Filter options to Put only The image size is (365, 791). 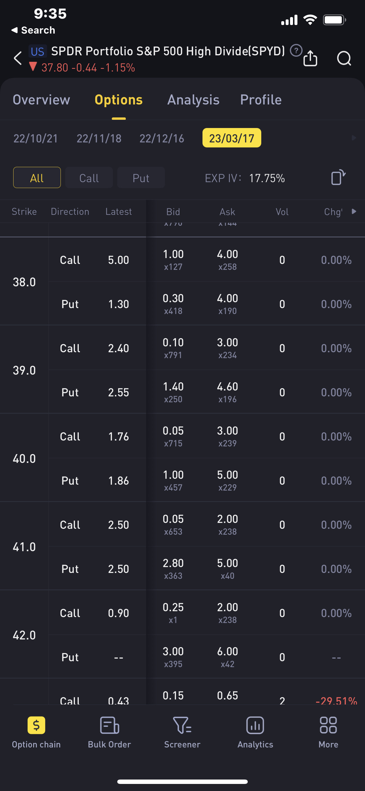point(141,178)
